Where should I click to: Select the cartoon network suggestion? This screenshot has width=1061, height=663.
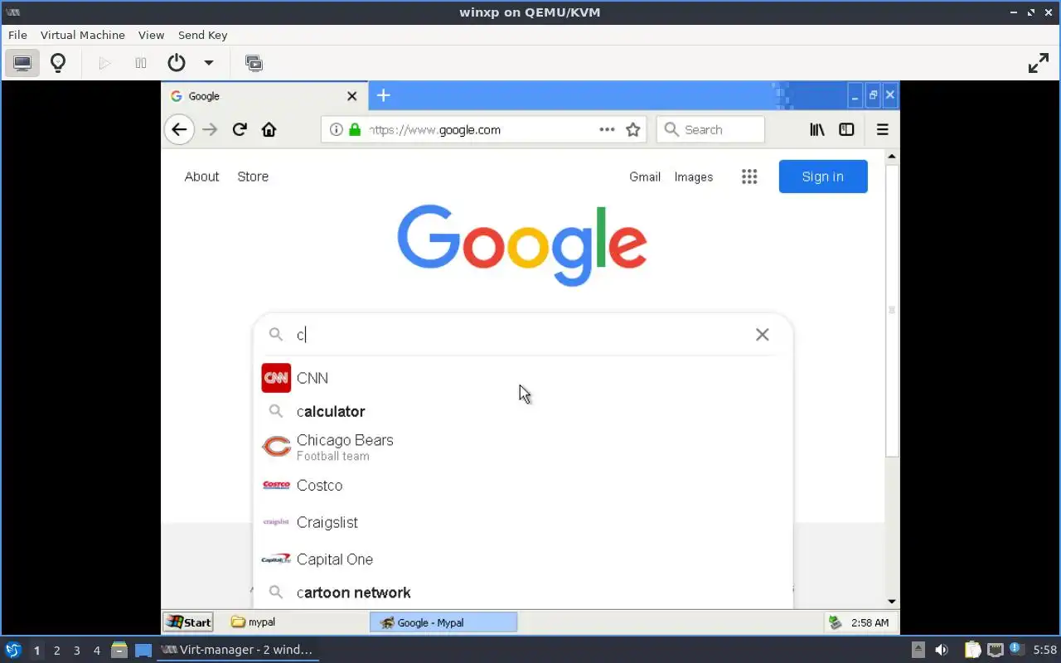tap(522, 593)
